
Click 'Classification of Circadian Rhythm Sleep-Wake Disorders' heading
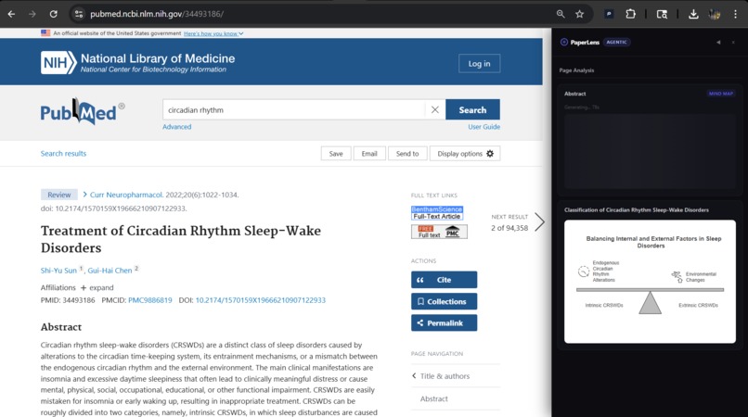637,209
